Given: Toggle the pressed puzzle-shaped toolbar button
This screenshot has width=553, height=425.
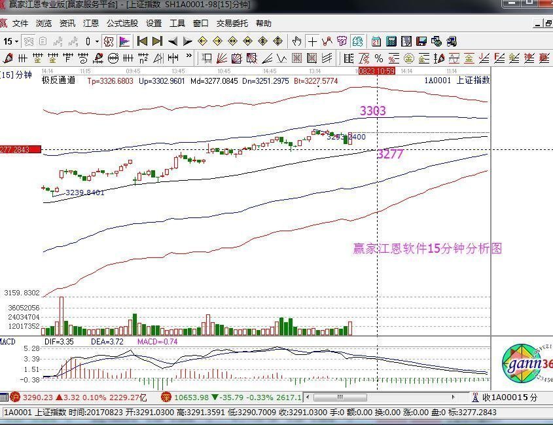Looking at the screenshot, I should [x=109, y=42].
